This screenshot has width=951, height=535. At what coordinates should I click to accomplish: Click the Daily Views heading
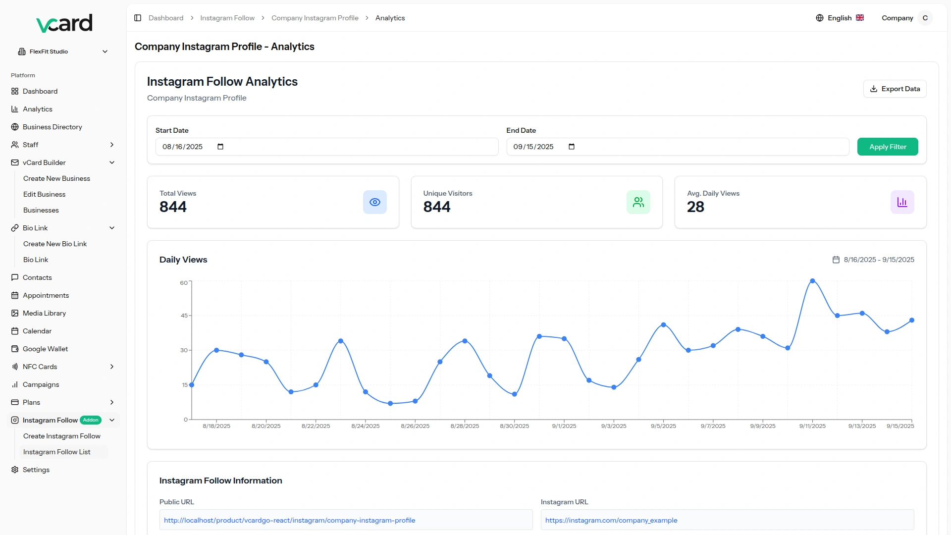point(183,260)
